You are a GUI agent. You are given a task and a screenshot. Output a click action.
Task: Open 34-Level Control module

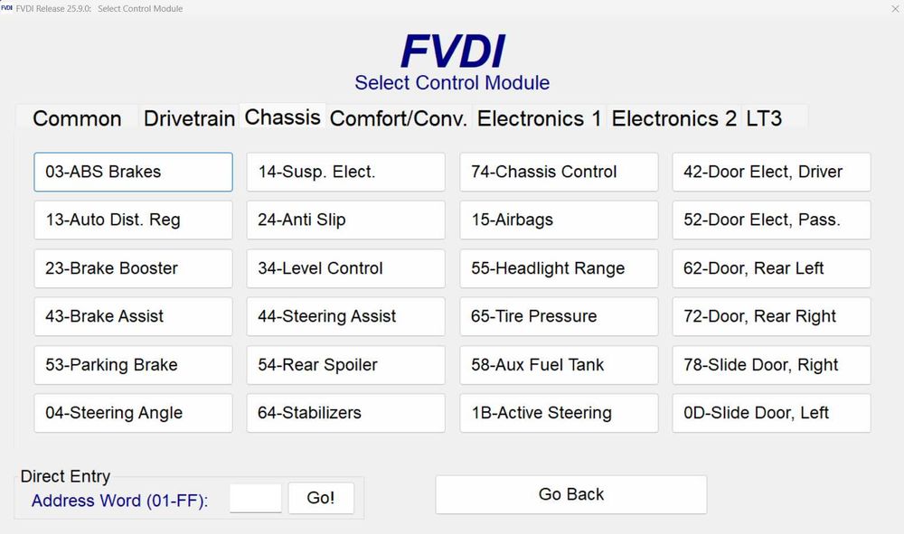tap(345, 268)
